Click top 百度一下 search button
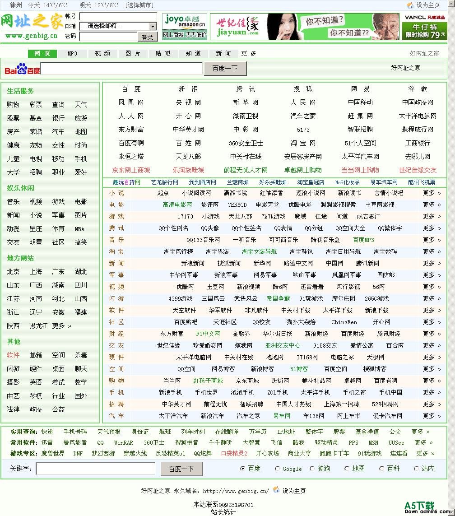Viewport: 455px width, 516px height. [225, 69]
